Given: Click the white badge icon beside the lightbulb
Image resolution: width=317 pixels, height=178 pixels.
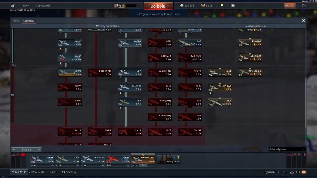Looking at the screenshot, I should pos(233,6).
